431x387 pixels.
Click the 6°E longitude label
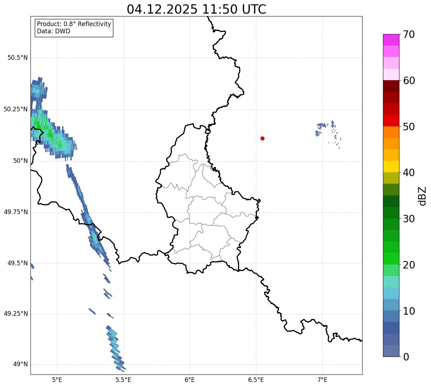[x=190, y=379]
